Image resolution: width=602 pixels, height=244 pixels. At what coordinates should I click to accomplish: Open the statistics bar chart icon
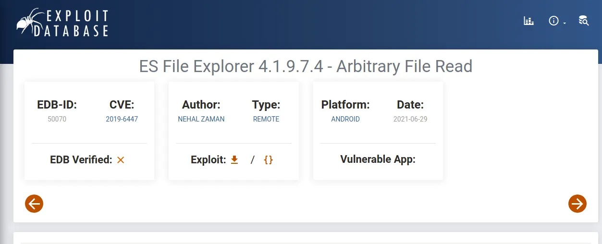pos(528,21)
